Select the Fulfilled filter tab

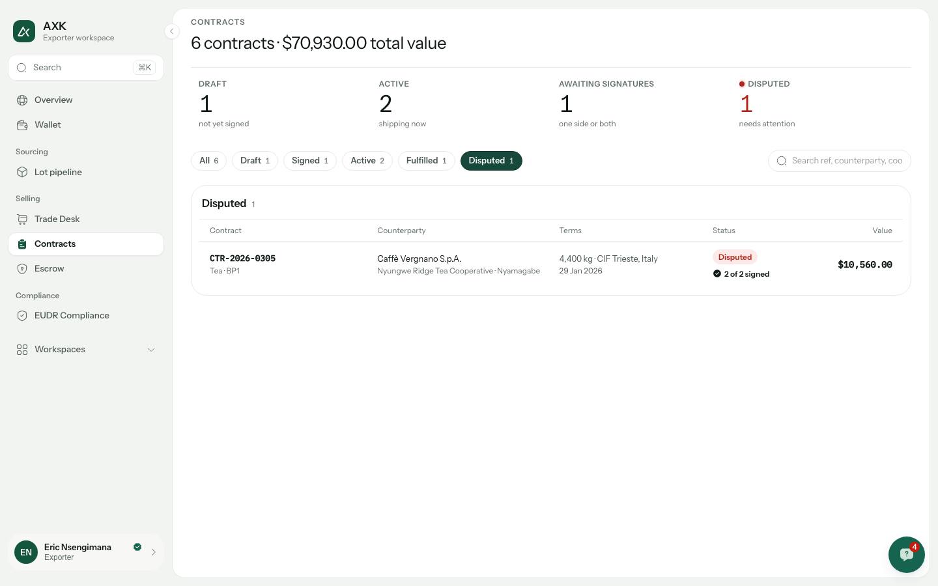point(427,161)
